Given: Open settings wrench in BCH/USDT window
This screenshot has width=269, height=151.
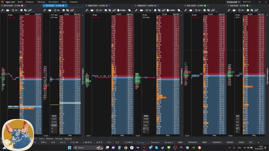Looking at the screenshot, I should 3,10.
